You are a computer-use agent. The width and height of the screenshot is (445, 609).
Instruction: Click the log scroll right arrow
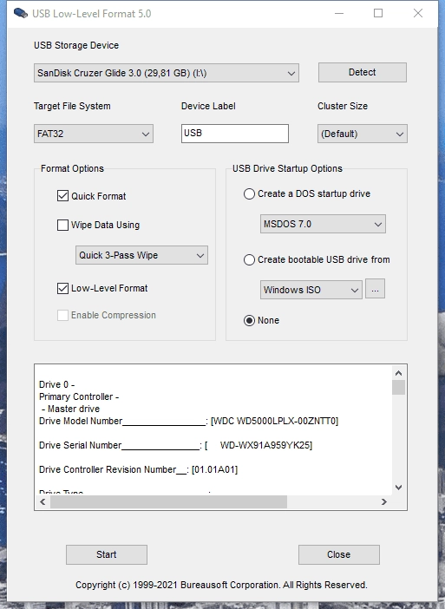click(384, 501)
